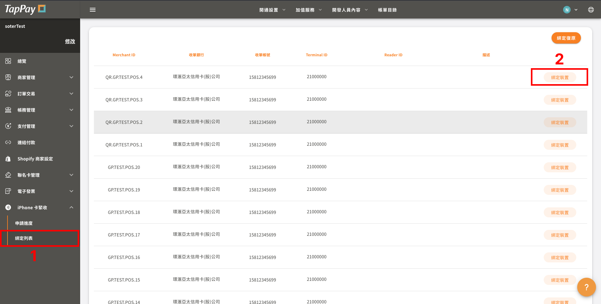Click 綁定裝置 for GP.TEST.POS.20
Viewport: 601px width, 304px height.
click(560, 167)
